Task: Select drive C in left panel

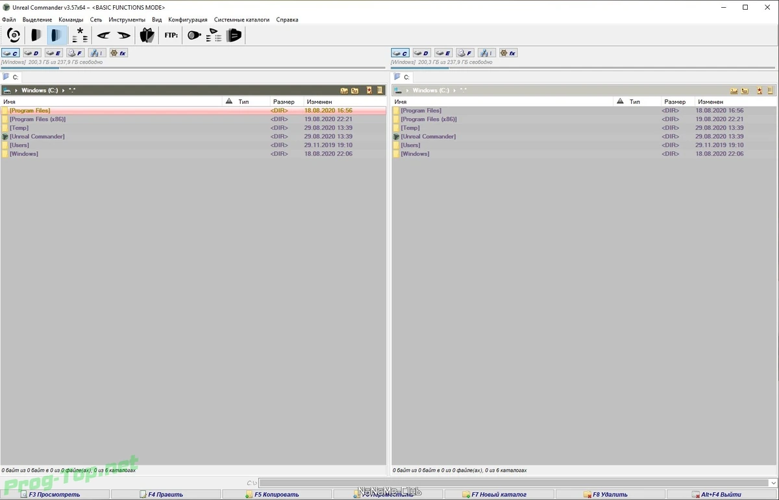Action: tap(10, 53)
